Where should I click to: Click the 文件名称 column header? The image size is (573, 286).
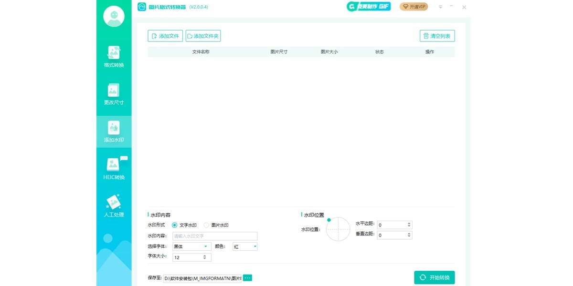[201, 52]
